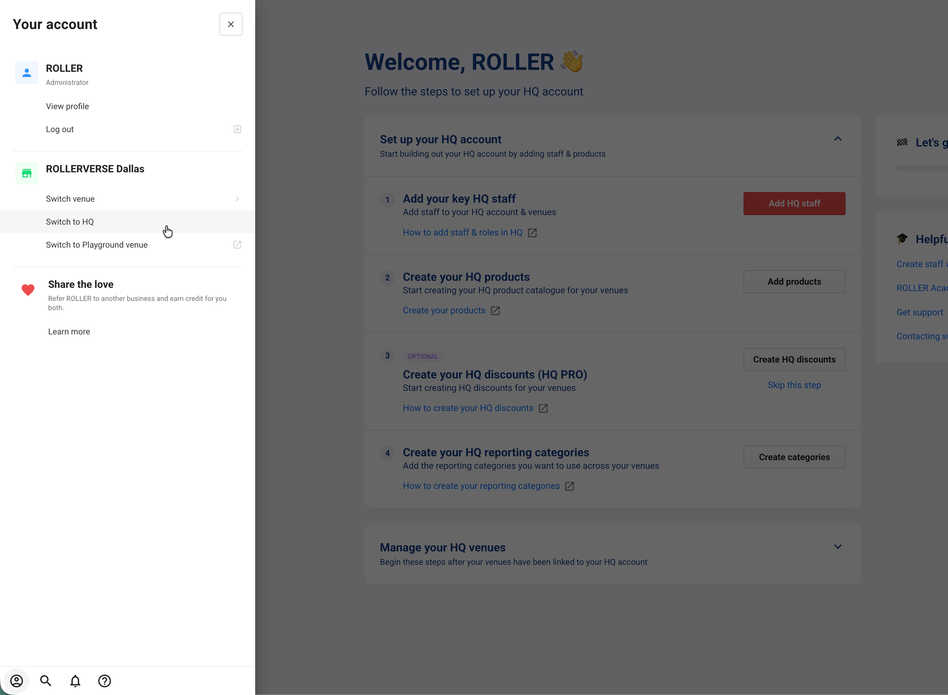Click the graduation cap icon

(902, 239)
